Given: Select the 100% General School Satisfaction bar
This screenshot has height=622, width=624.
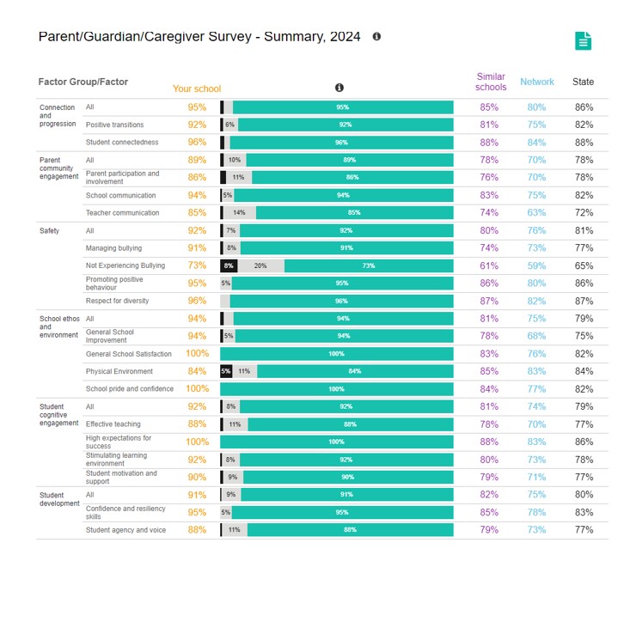Looking at the screenshot, I should [x=337, y=354].
